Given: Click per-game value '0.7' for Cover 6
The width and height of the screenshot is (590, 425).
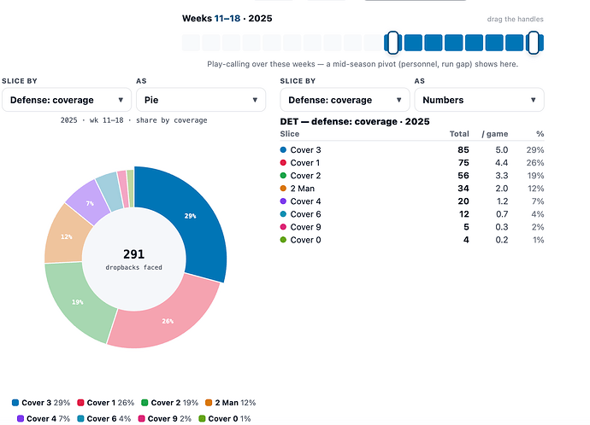Looking at the screenshot, I should (x=502, y=214).
